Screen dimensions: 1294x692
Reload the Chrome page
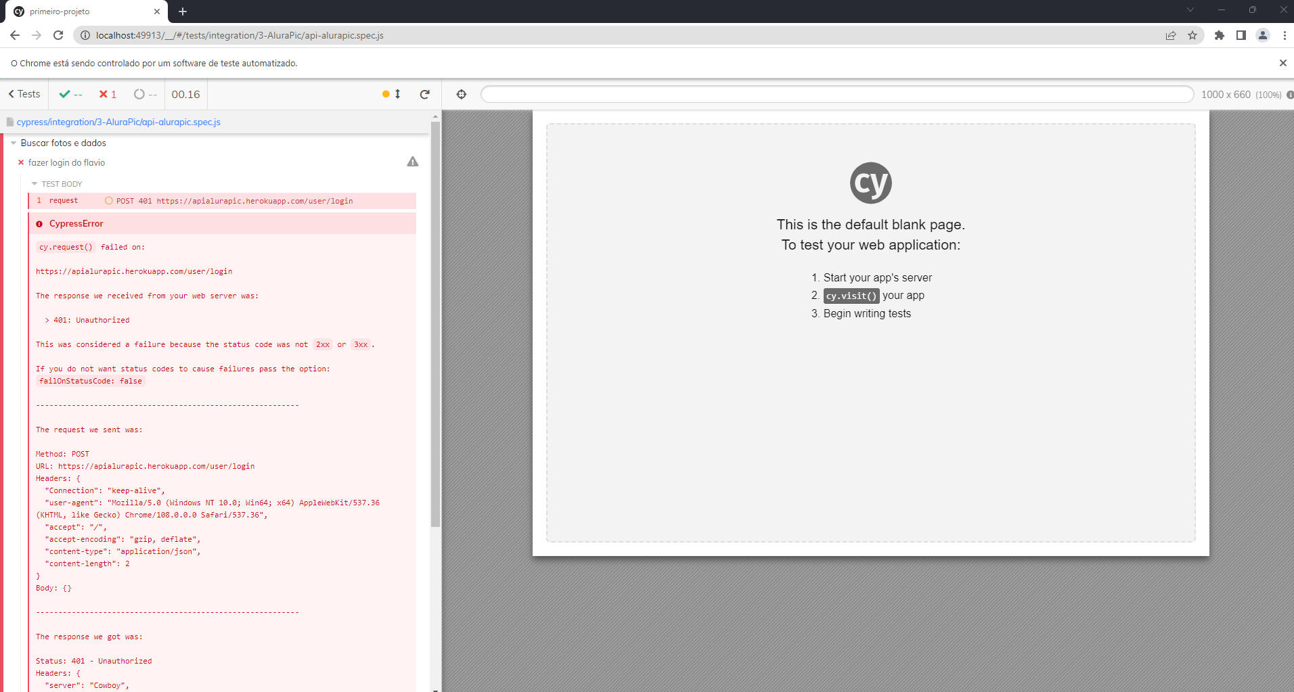[x=58, y=35]
